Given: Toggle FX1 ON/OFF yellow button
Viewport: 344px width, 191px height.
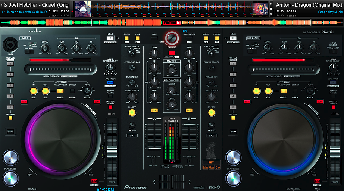Looking at the screenshot, I should tap(132, 113).
